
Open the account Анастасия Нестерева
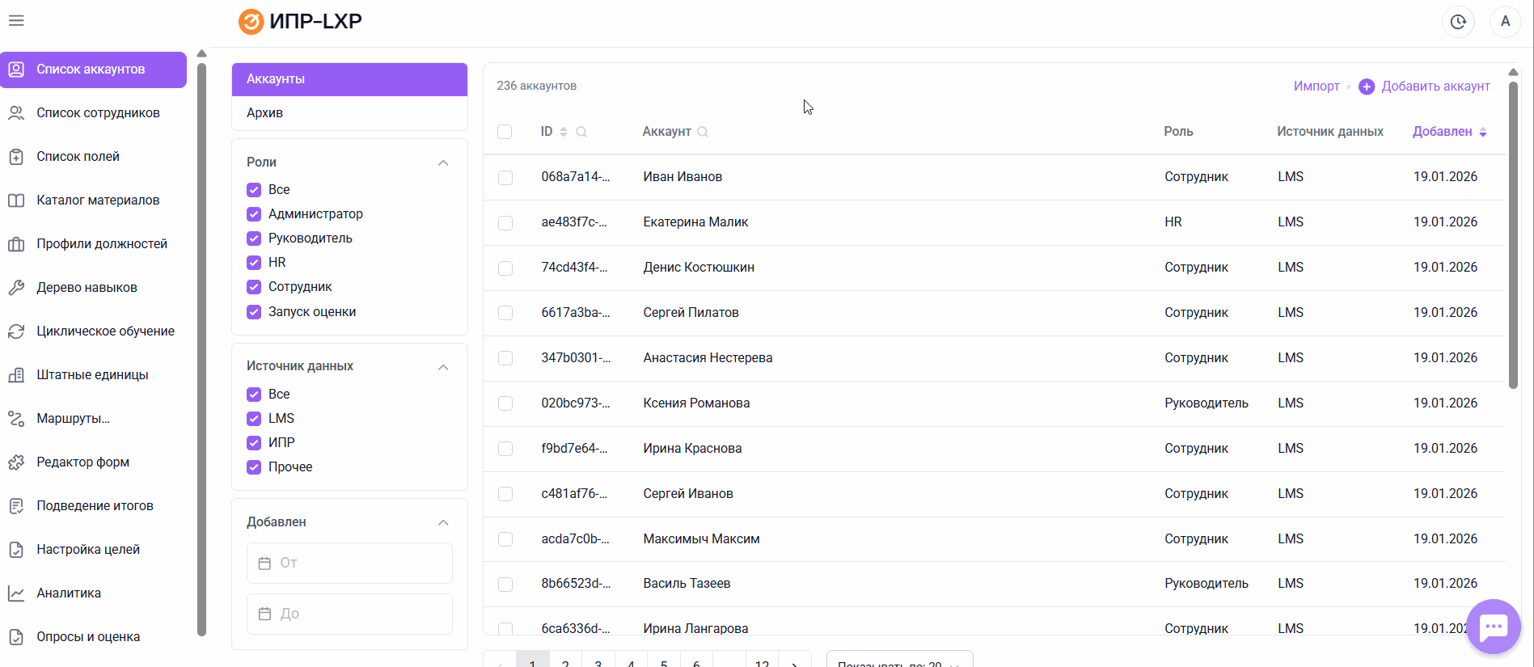(708, 358)
